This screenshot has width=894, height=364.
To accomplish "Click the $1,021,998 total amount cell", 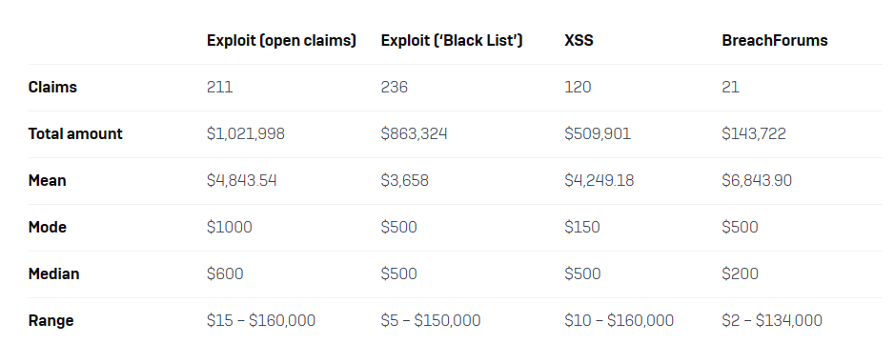I will (246, 133).
